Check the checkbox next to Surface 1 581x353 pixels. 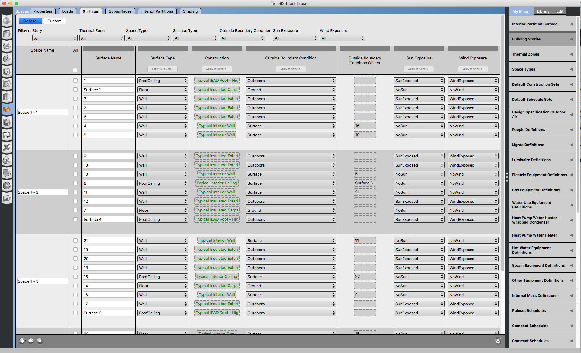pos(75,89)
